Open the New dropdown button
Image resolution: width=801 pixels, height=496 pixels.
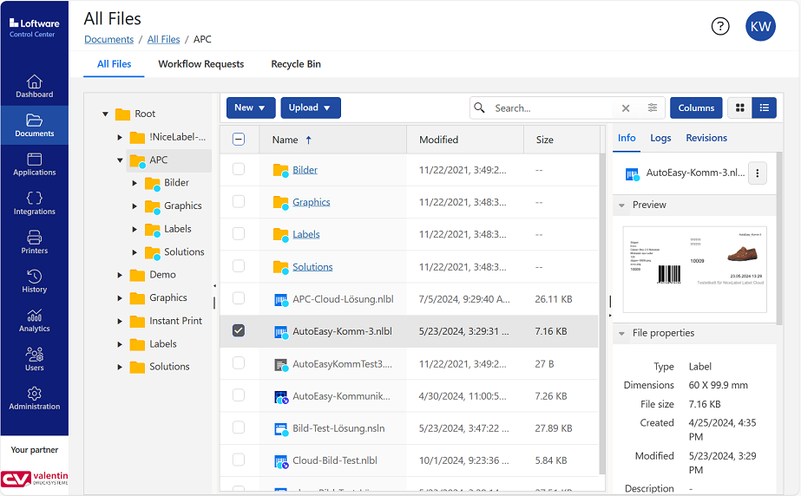251,108
